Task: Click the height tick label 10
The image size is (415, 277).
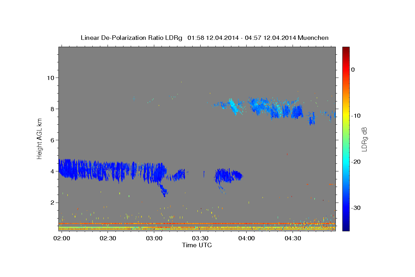Action: [x=50, y=78]
